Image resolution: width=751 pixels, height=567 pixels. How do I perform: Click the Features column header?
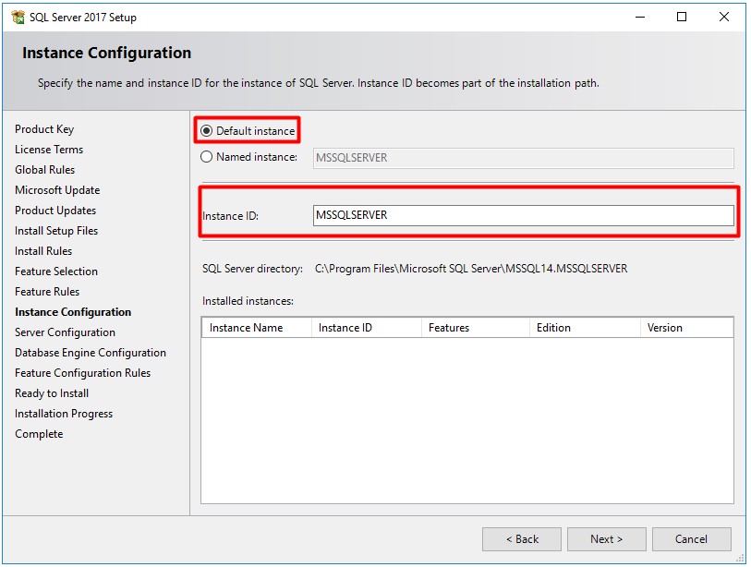point(448,326)
